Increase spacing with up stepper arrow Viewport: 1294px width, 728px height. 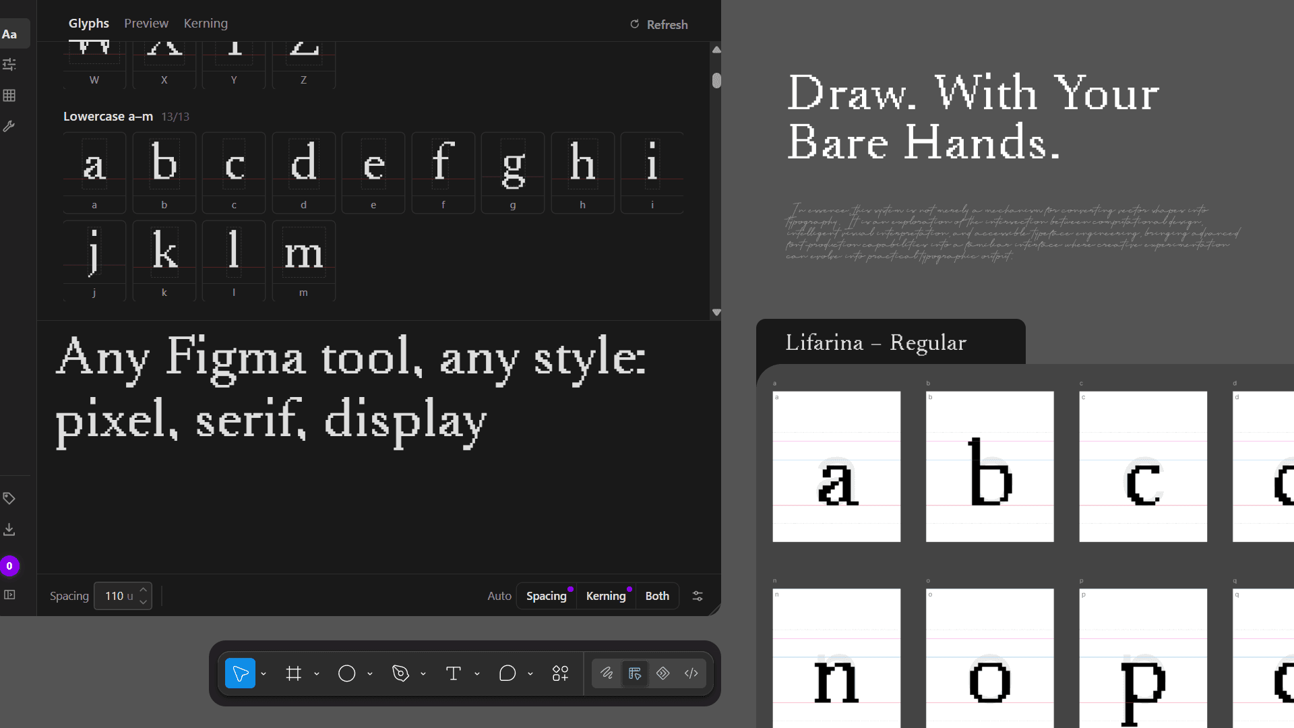[x=143, y=590]
